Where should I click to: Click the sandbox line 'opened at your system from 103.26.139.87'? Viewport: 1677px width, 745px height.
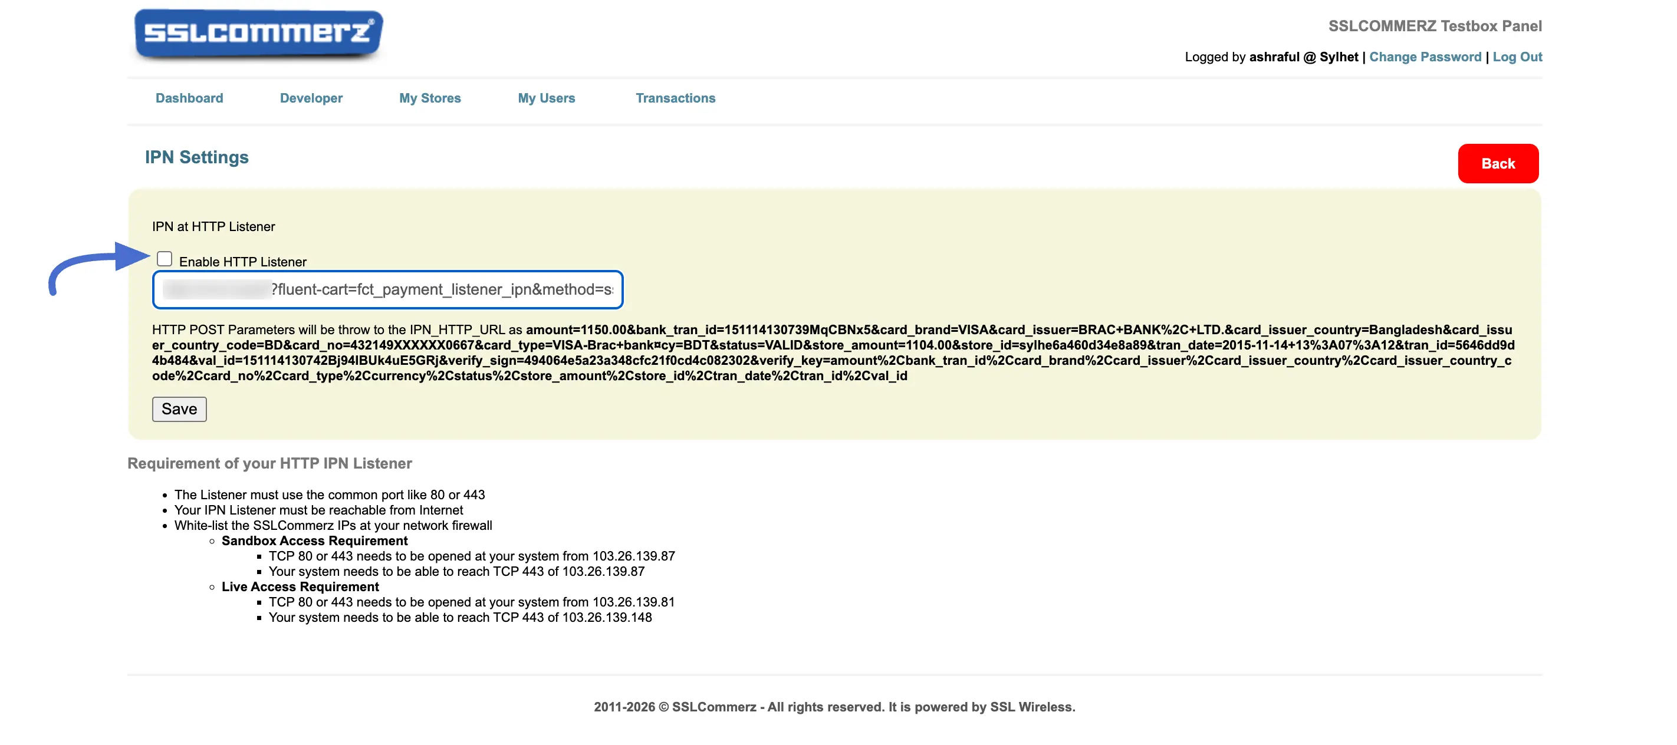472,556
